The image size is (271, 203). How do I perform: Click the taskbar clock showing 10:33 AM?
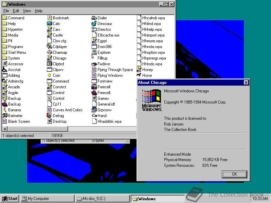260,199
